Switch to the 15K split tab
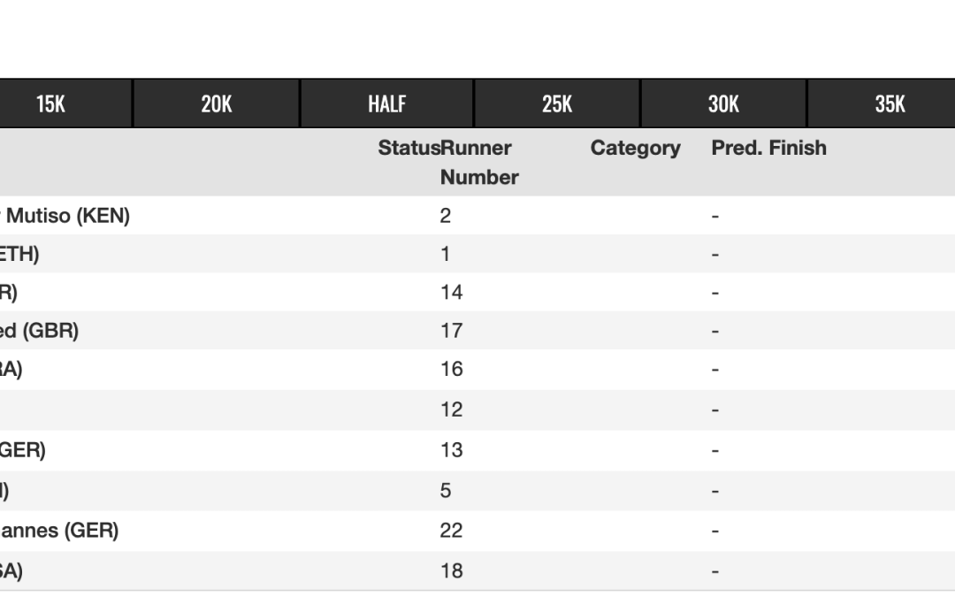Image resolution: width=955 pixels, height=597 pixels. (51, 103)
